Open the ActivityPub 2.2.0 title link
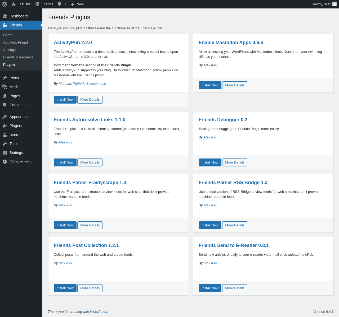339x317 pixels. tap(73, 43)
